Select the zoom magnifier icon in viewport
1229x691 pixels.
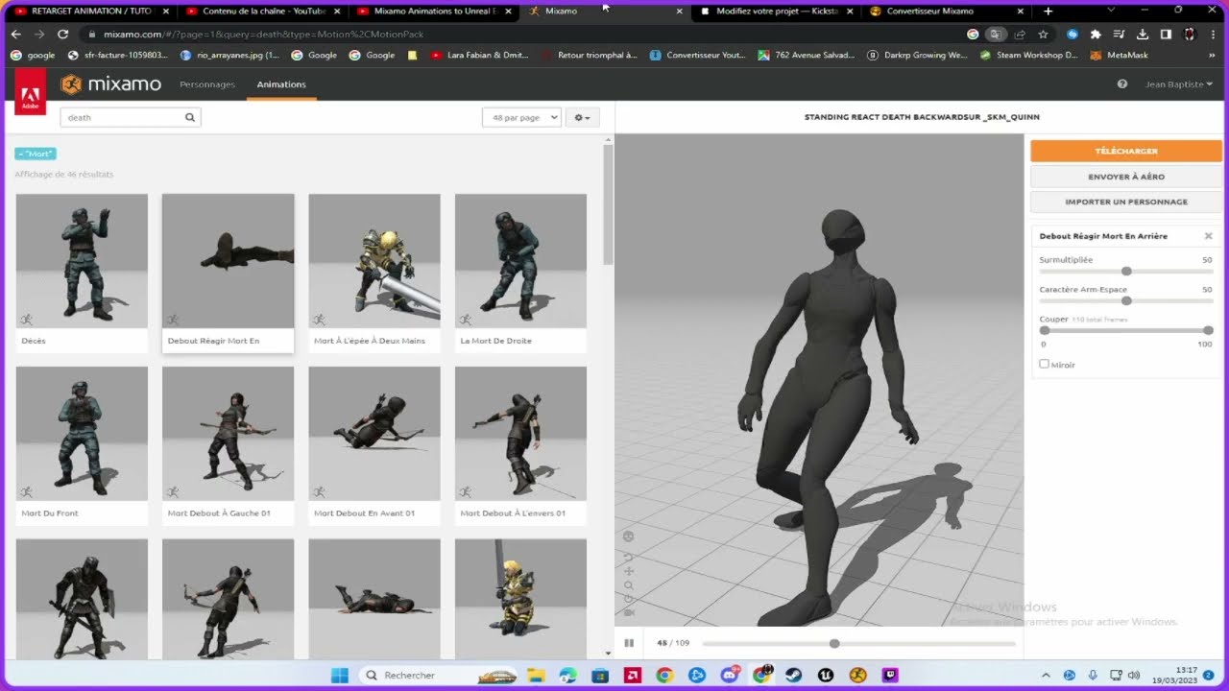pyautogui.click(x=629, y=584)
